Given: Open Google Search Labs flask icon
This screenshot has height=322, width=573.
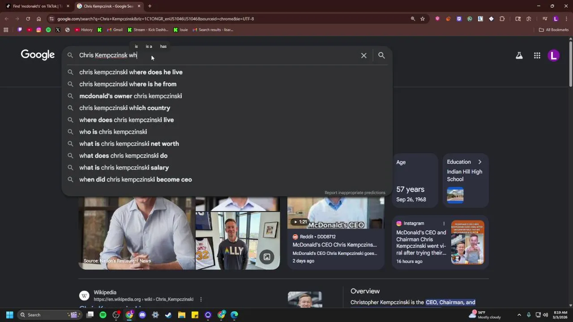Looking at the screenshot, I should point(519,55).
